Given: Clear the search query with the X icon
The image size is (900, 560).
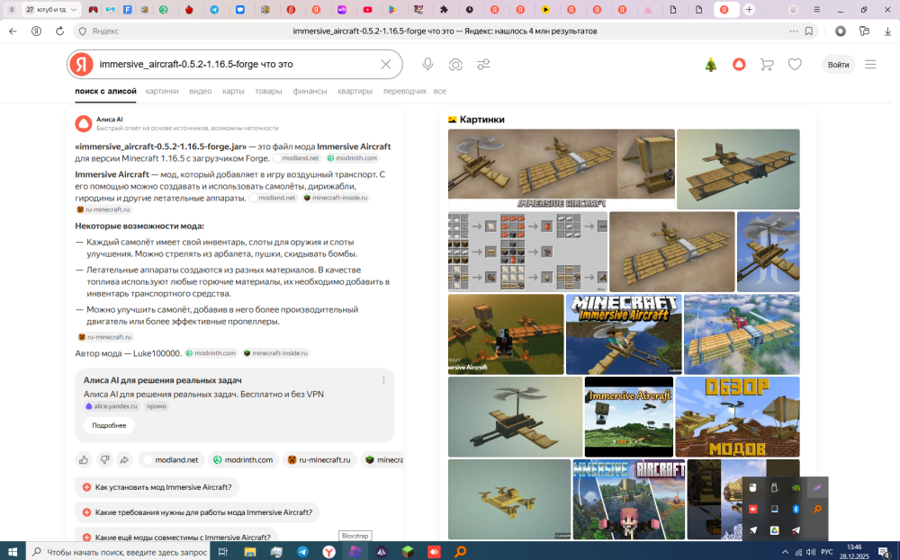Looking at the screenshot, I should coord(386,64).
